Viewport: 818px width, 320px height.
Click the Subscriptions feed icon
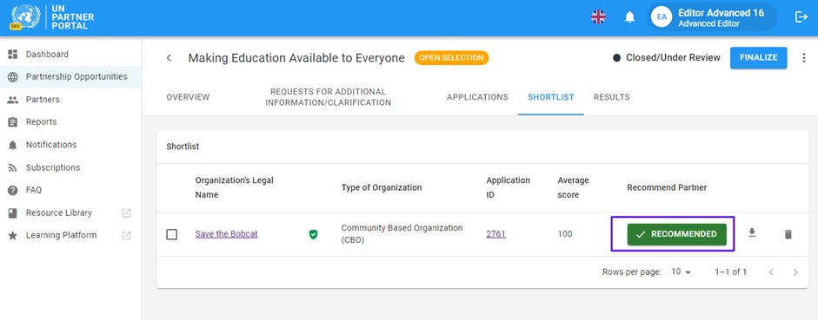[13, 167]
